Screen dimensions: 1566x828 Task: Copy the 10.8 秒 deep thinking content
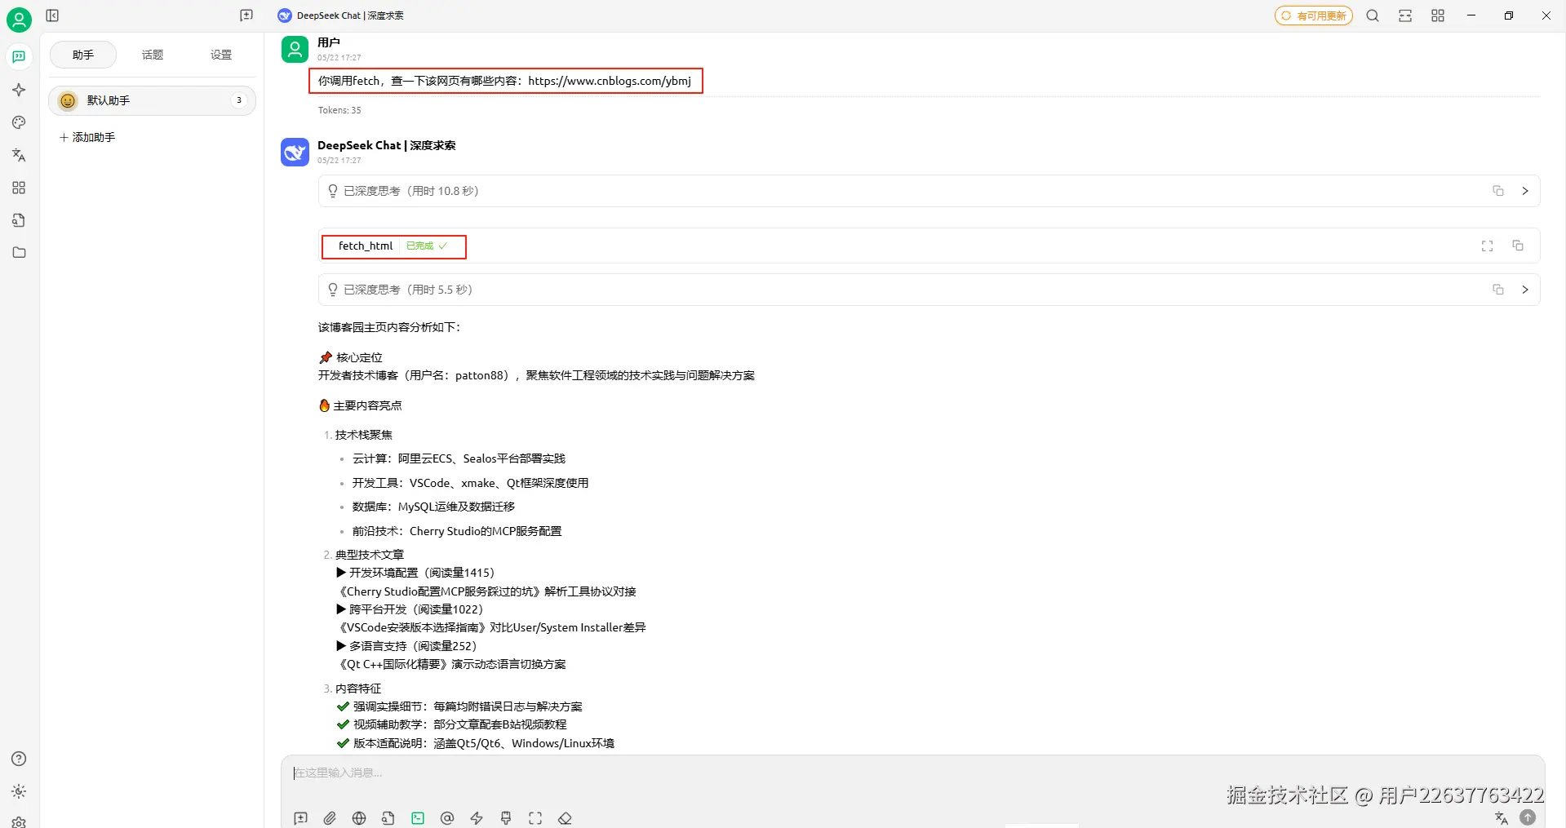(1498, 191)
